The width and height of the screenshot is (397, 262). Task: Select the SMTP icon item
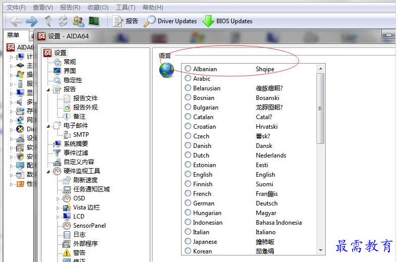coord(67,135)
